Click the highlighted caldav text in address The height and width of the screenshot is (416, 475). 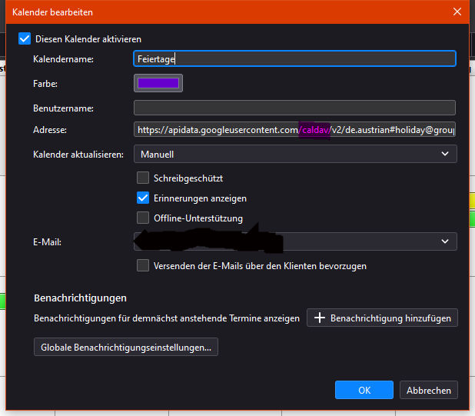[x=315, y=131]
